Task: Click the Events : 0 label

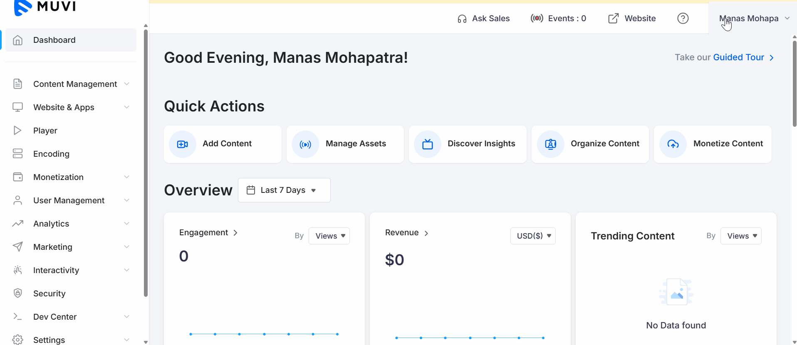Action: coord(567,18)
